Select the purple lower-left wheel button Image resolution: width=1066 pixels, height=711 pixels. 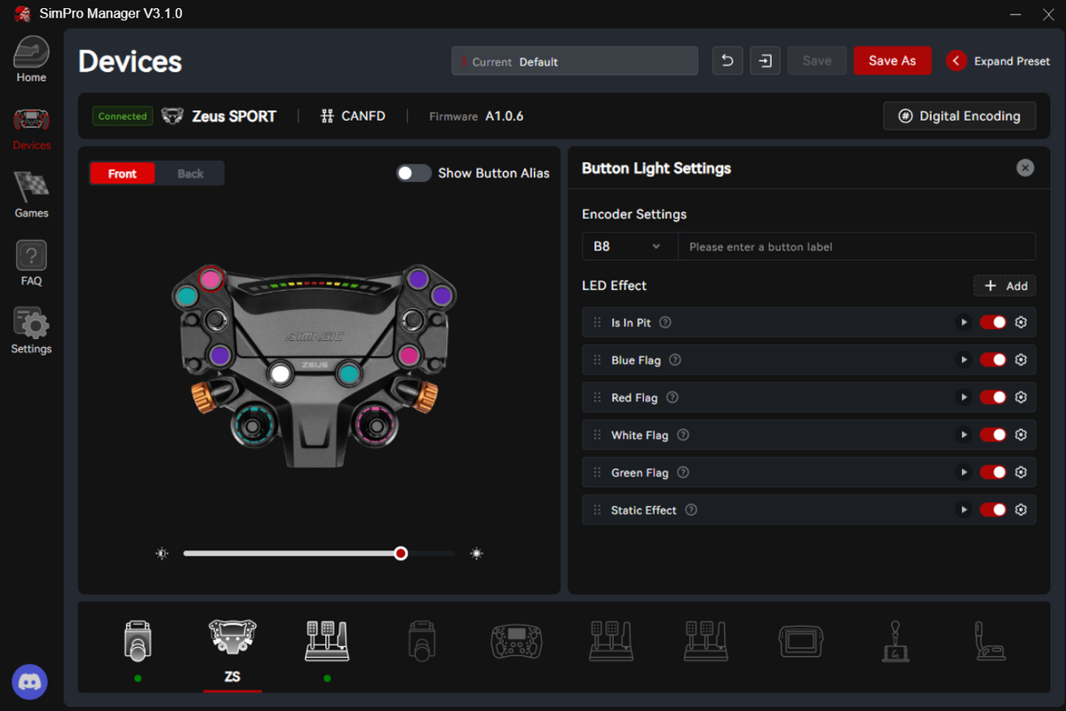219,356
